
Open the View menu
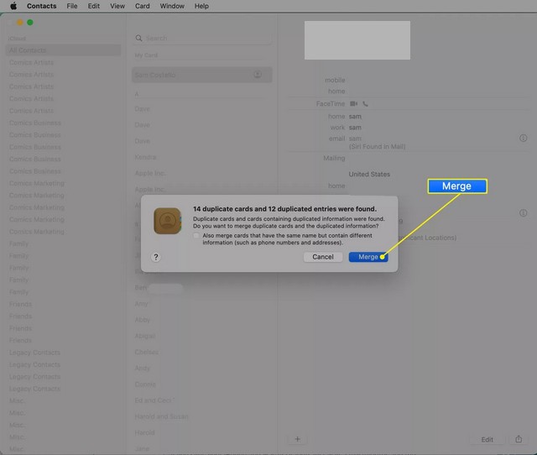click(117, 6)
